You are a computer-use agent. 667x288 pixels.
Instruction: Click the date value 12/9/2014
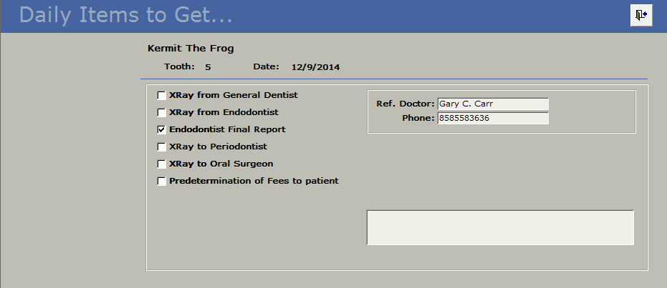(315, 67)
